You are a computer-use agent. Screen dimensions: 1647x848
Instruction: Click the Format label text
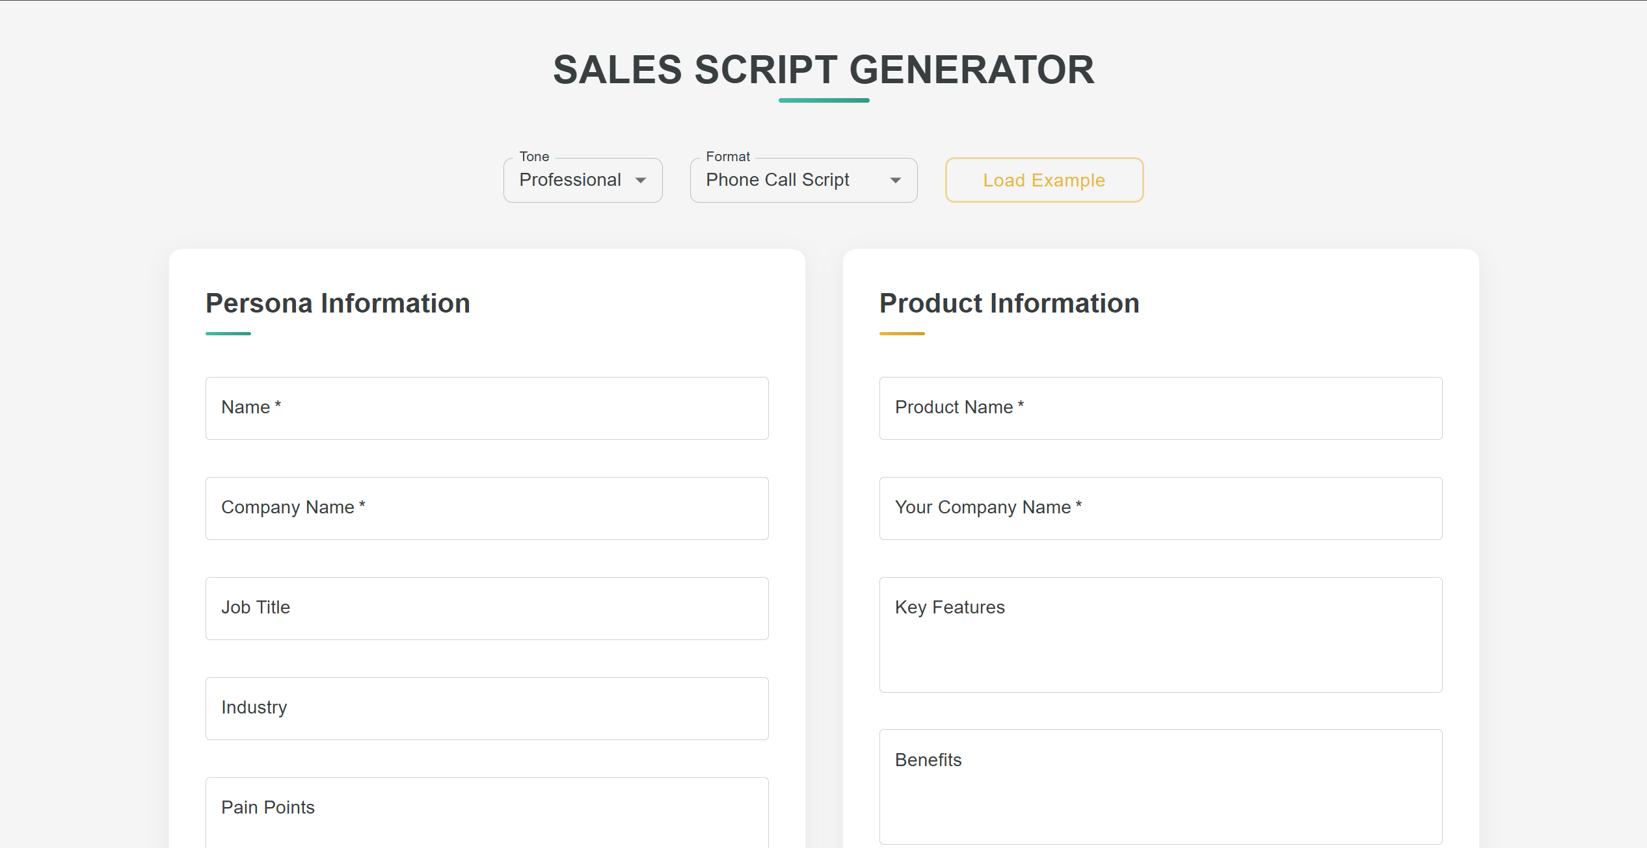(x=728, y=157)
